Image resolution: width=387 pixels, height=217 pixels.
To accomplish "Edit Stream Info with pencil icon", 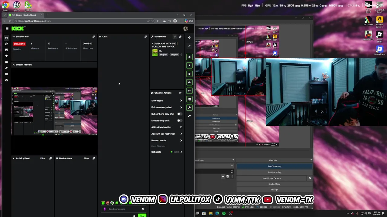I will 175,36.
